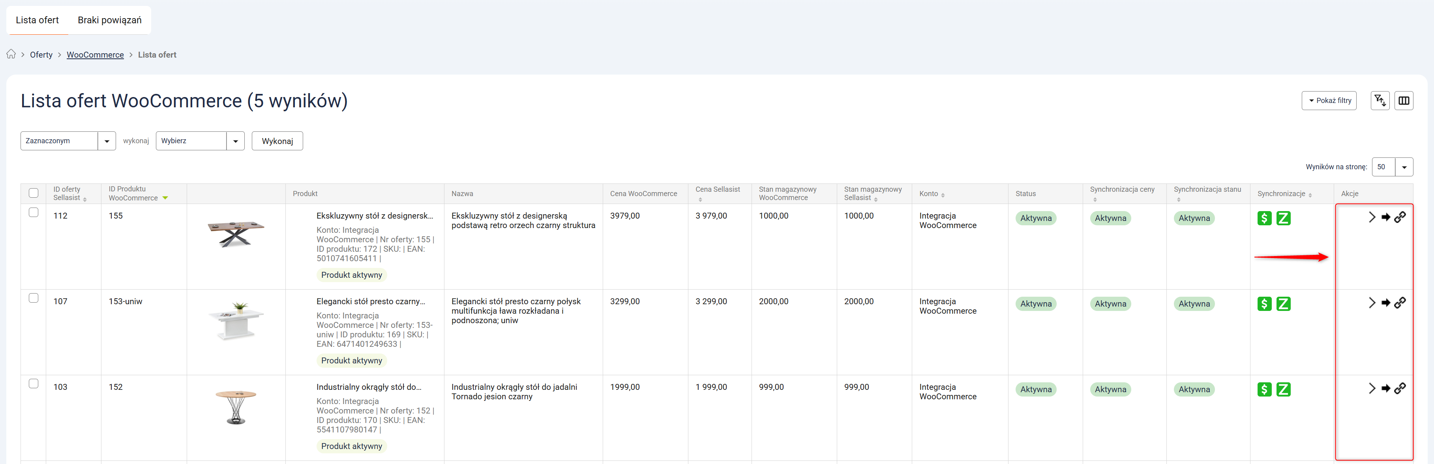Select the Lista ofert tab
1434x464 pixels.
37,20
